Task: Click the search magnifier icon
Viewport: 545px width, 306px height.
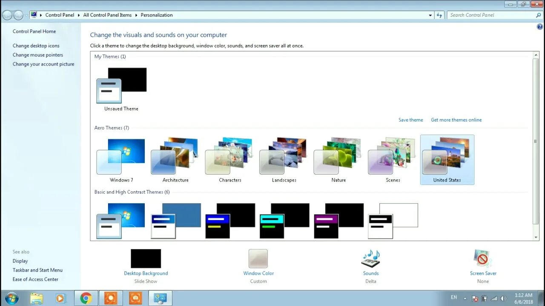Action: point(539,15)
